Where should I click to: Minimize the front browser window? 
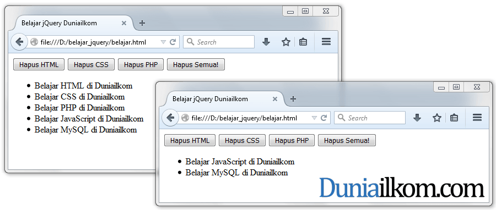pos(441,87)
